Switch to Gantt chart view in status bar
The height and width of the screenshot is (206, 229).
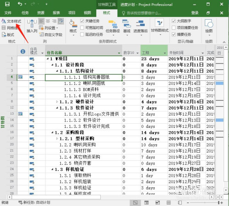[x=135, y=202]
